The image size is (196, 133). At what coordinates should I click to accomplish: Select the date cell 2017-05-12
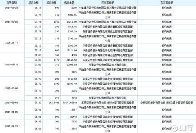tap(12, 43)
